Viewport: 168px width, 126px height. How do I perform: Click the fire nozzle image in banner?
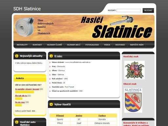tap(122, 20)
